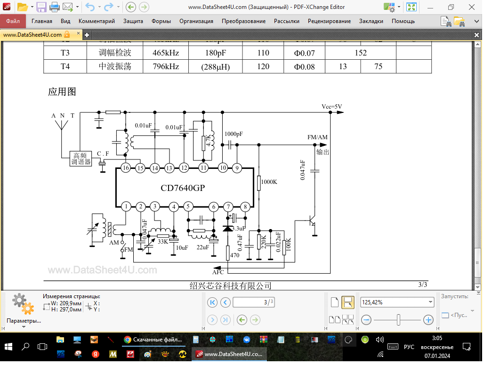Open the UI options icon in title bar
The height and width of the screenshot is (365, 484).
389,7
